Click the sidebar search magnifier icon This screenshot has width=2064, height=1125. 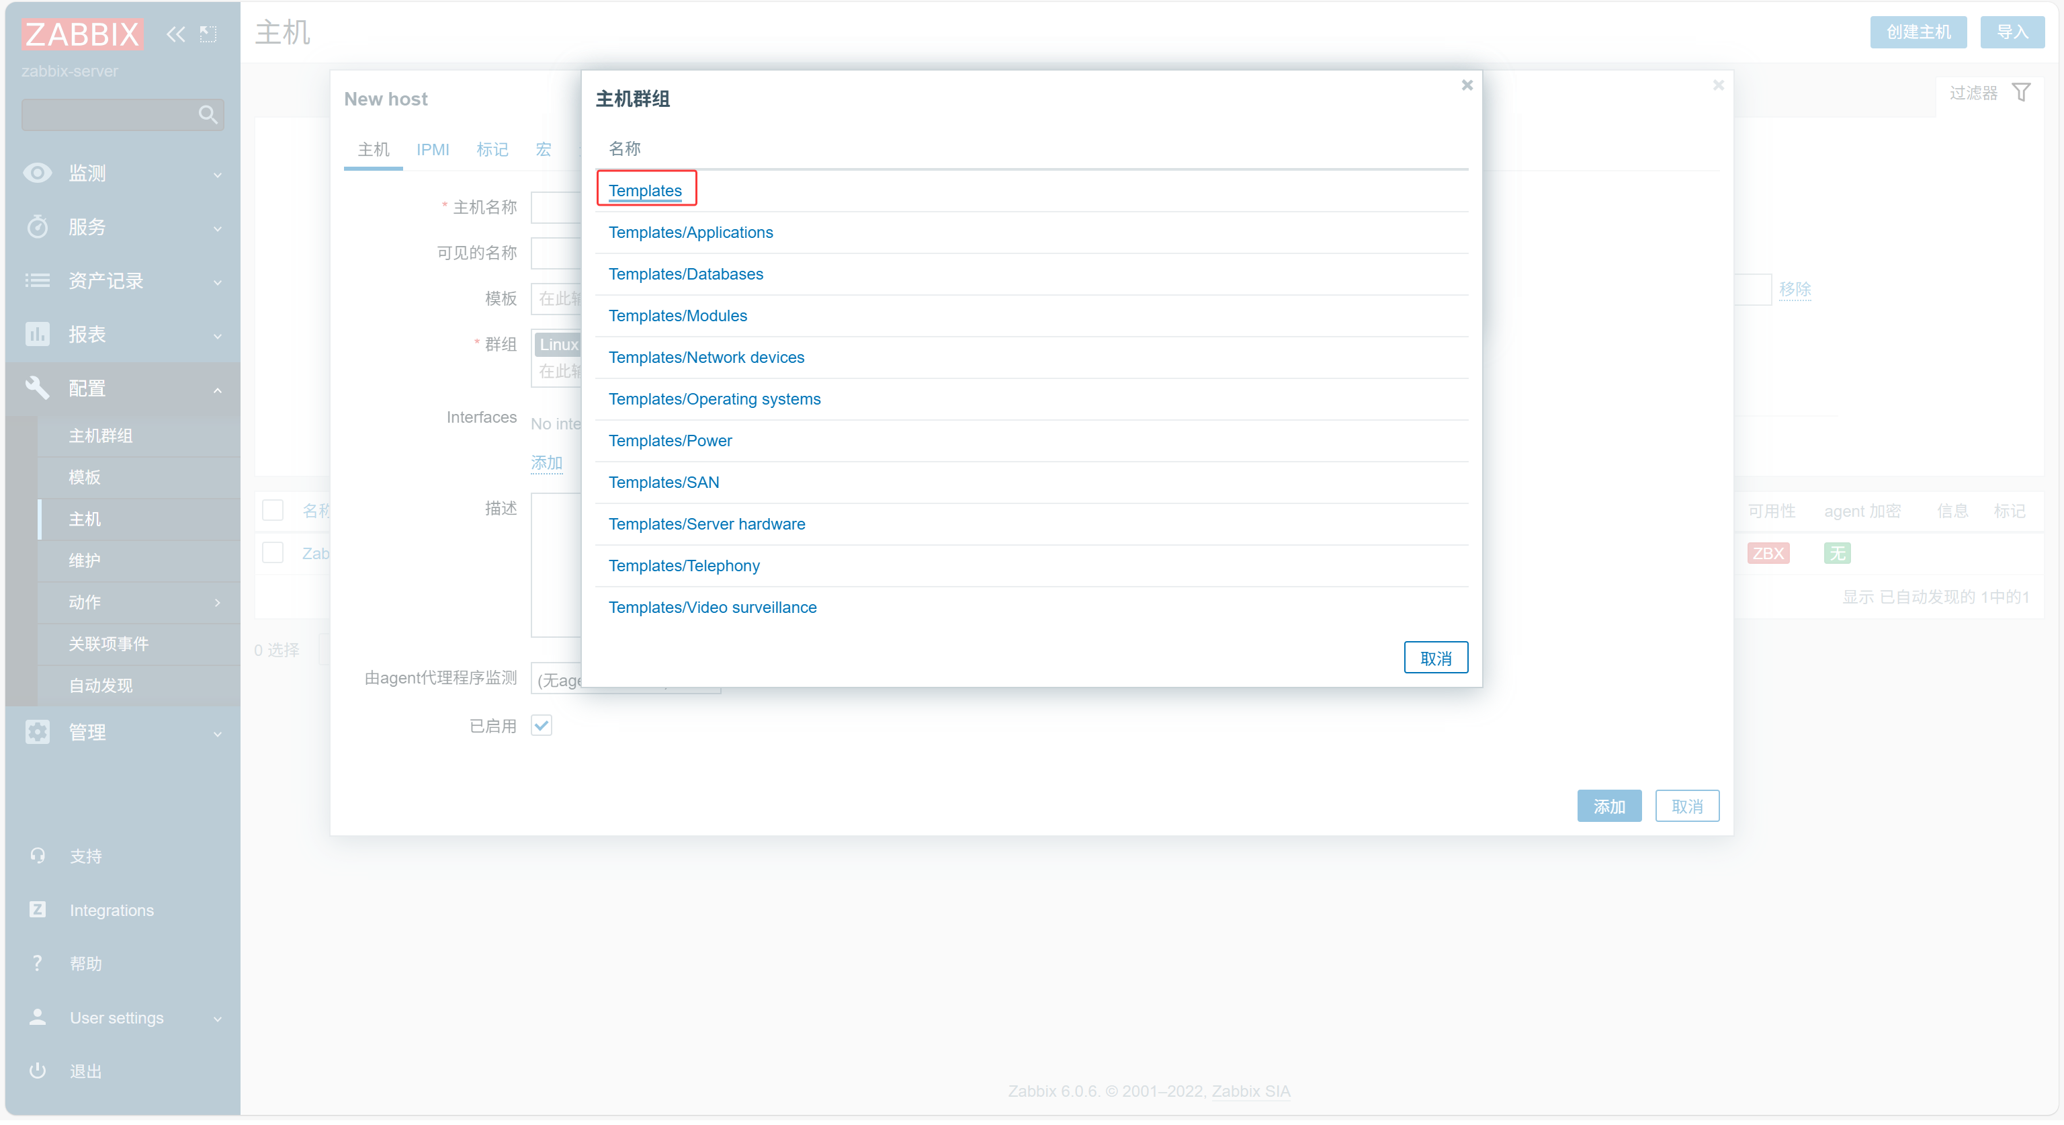point(208,114)
